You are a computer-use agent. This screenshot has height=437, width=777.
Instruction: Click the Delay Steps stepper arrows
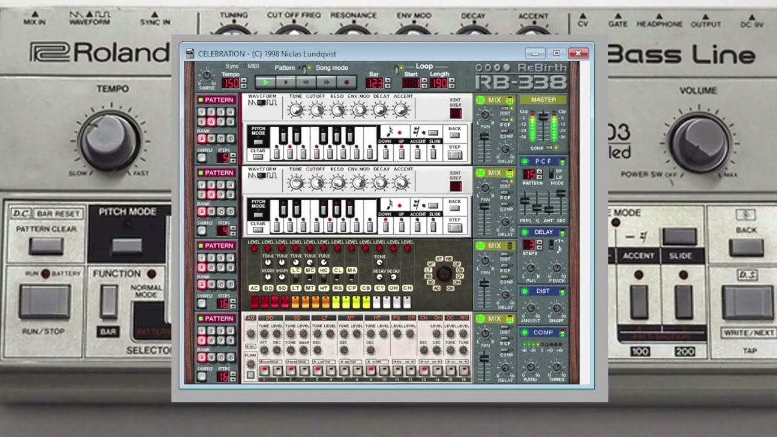pyautogui.click(x=538, y=245)
